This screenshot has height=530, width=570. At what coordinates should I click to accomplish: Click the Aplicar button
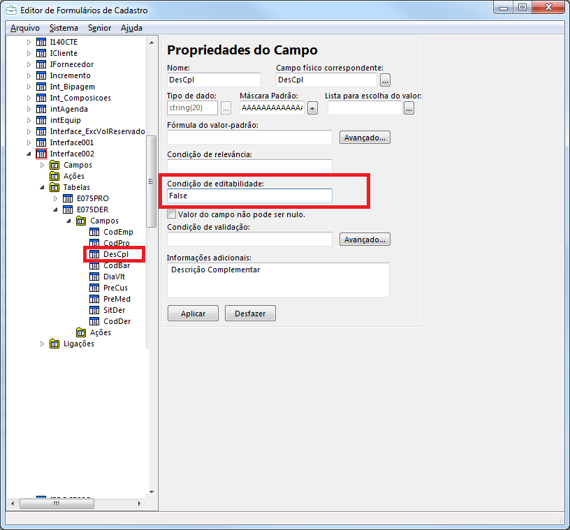tap(193, 314)
